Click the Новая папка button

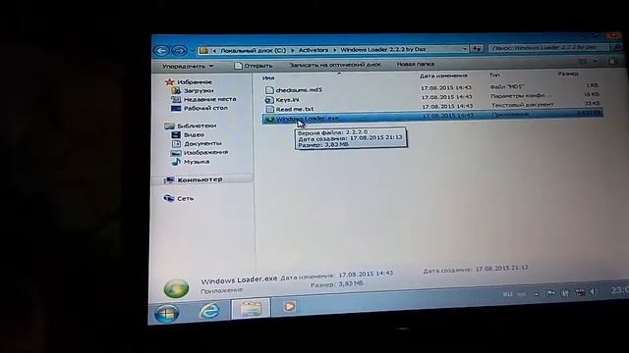[x=416, y=64]
